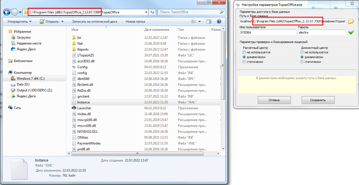The height and width of the screenshot is (185, 359).
Task: Click the Forward arrow in Explorer
Action: pos(15,12)
